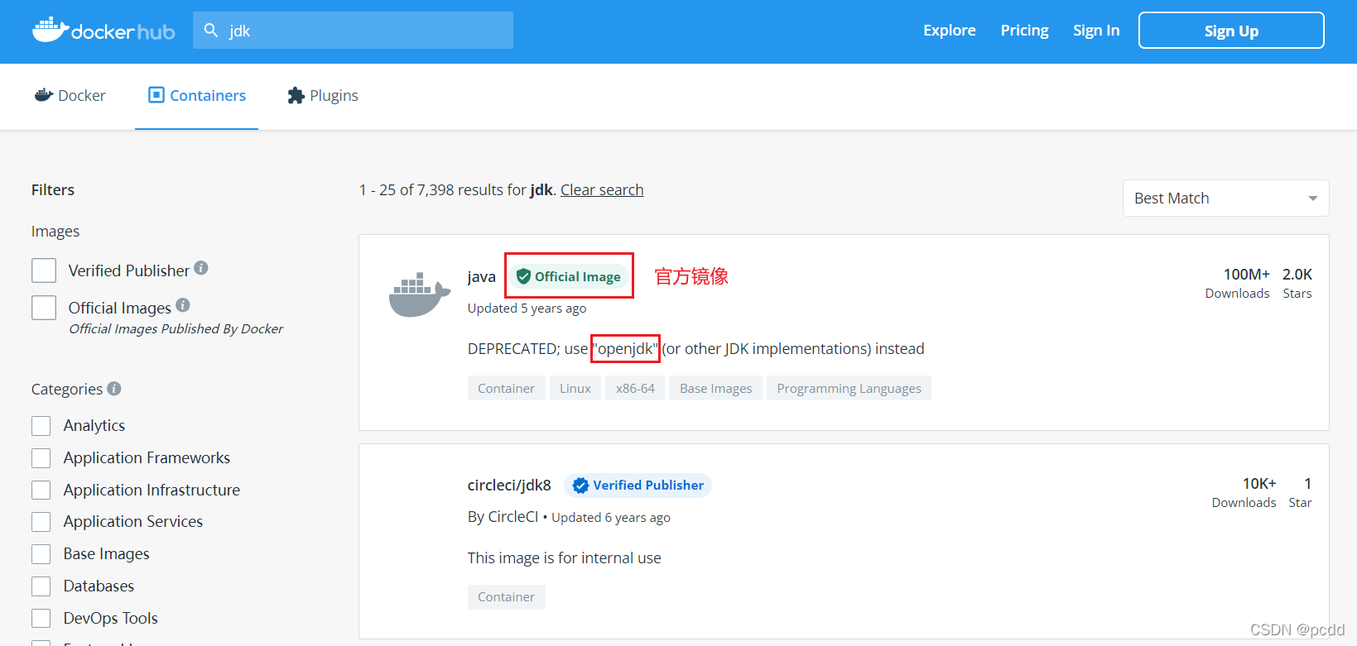1357x646 pixels.
Task: Select the Databases category checkbox
Action: (41, 586)
